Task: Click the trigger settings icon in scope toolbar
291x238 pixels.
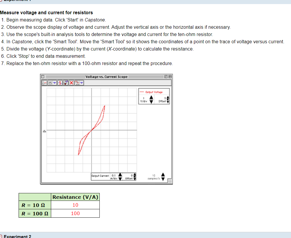Action: point(50,83)
